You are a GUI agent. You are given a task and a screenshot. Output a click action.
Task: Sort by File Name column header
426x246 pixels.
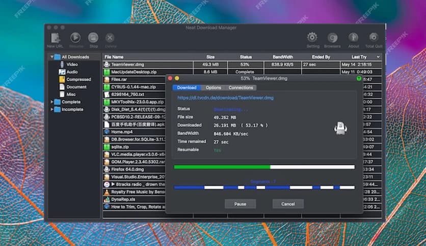click(114, 57)
